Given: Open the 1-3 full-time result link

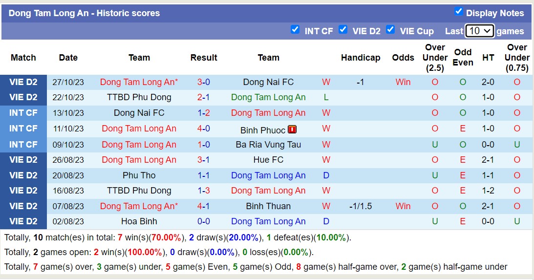Looking at the screenshot, I should [204, 191].
